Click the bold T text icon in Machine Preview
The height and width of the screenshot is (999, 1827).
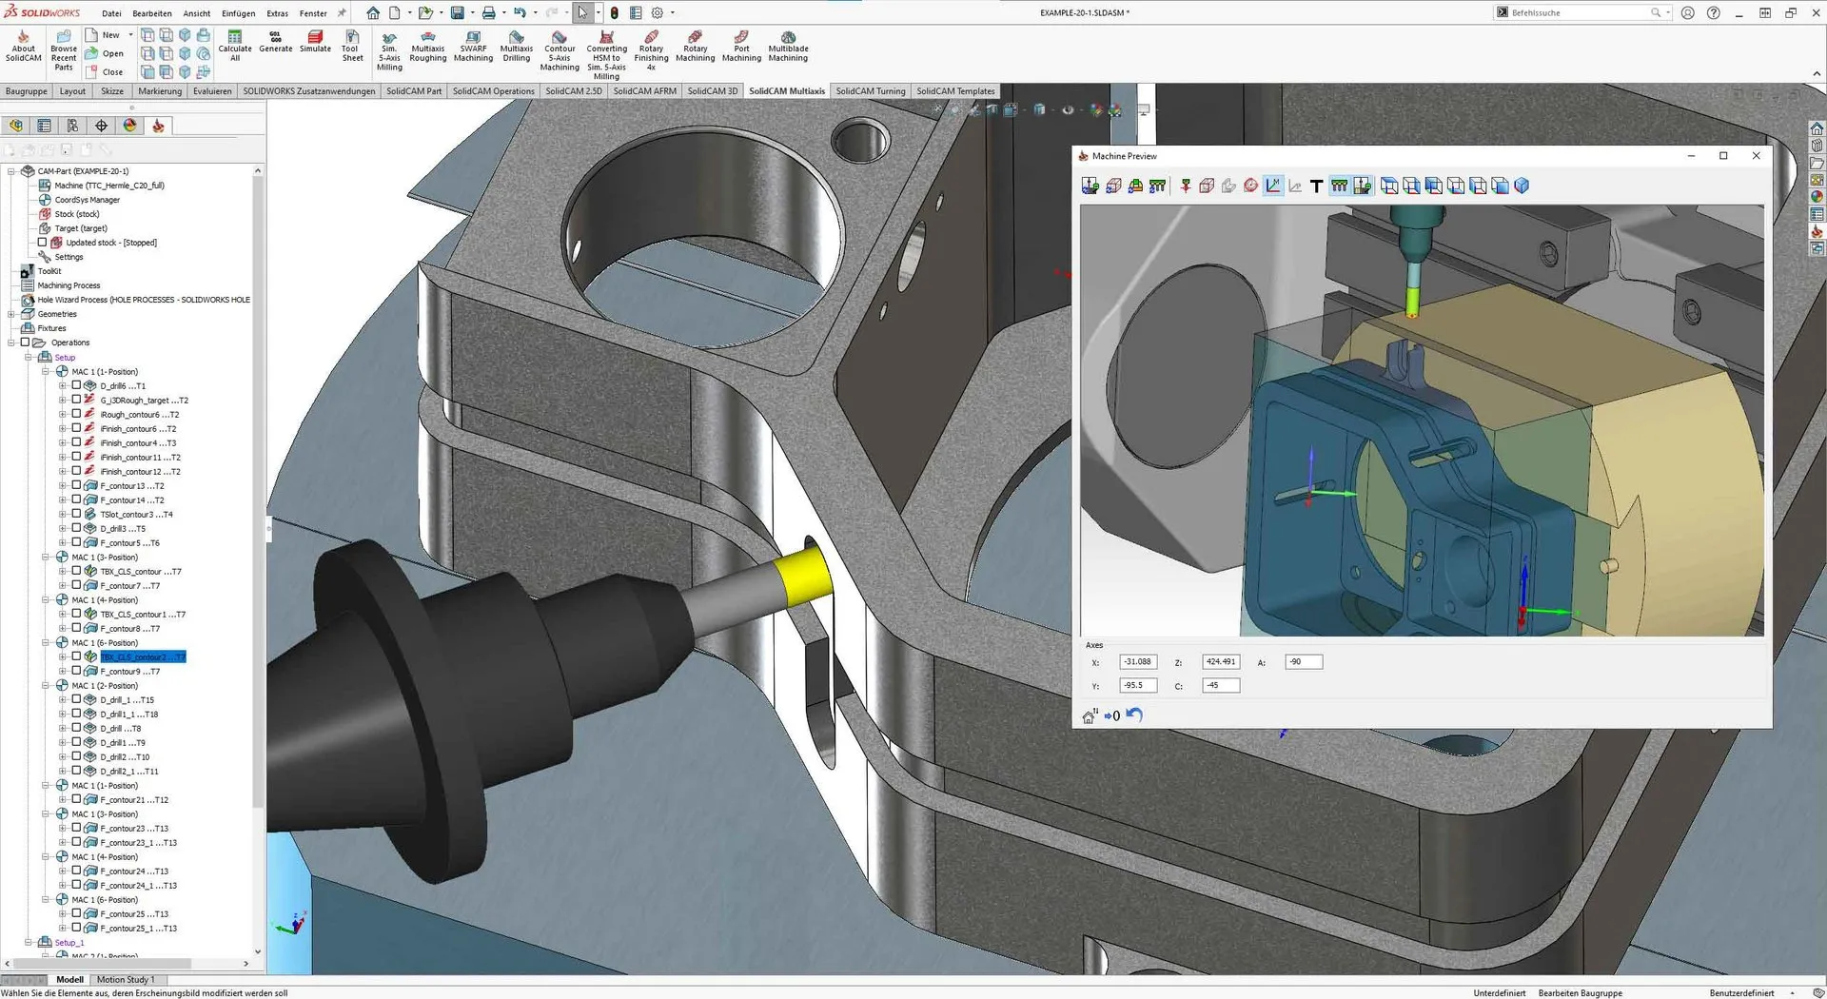tap(1316, 186)
